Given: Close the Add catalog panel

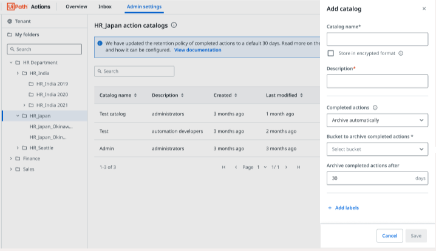Looking at the screenshot, I should tap(424, 8).
